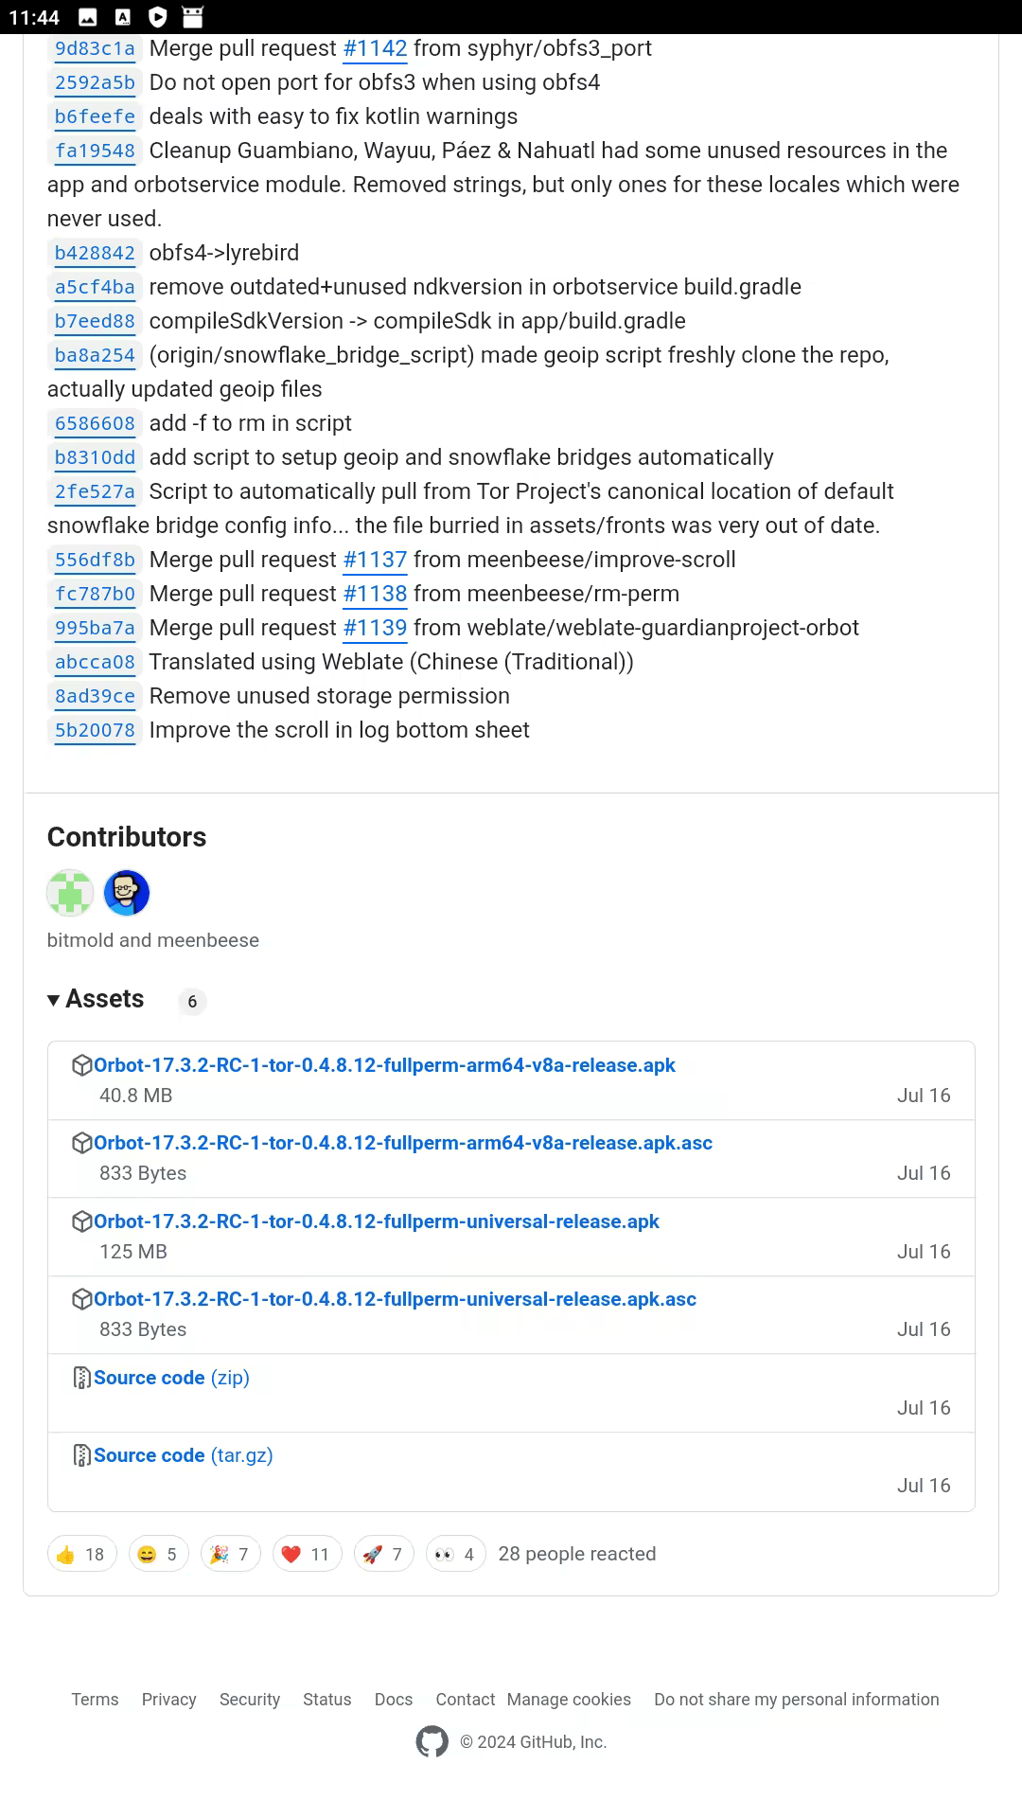Click the package icon beside arm64-v8a APK asset
The width and height of the screenshot is (1022, 1818).
pos(83,1064)
